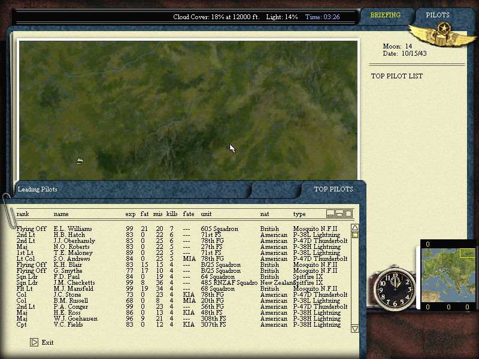This screenshot has width=479, height=359.
Task: Sort by the exp column header
Action: [x=130, y=214]
